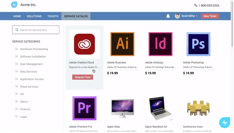Click the phone icon beside 1-800-555-2324
The width and height of the screenshot is (234, 133).
tap(196, 5)
